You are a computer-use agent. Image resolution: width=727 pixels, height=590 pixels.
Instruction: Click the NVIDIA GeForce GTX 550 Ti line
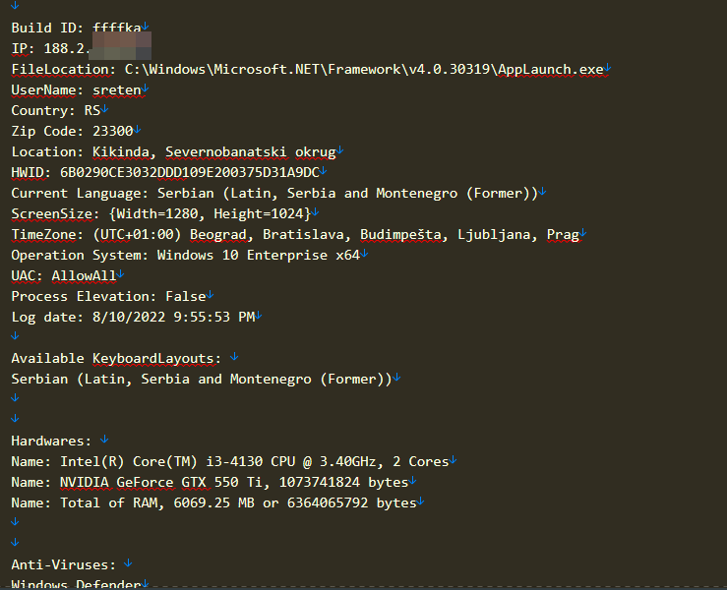(210, 482)
